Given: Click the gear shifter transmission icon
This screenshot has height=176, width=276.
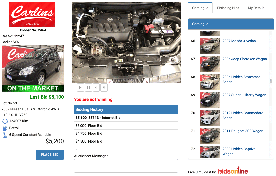Looking at the screenshot, I should coord(5,135).
